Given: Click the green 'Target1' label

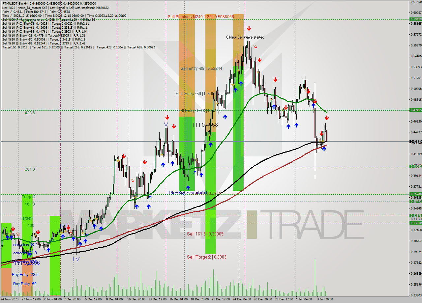Looking at the screenshot, I should click(26, 218).
